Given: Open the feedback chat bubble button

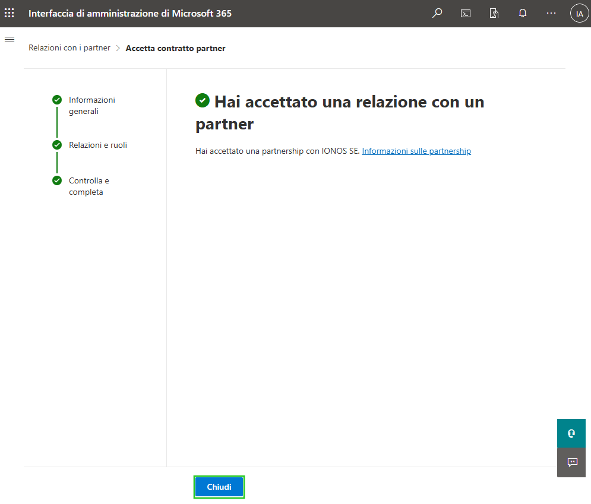Looking at the screenshot, I should (571, 462).
